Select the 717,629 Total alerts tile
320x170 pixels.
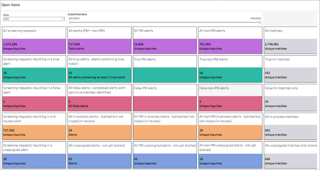pyautogui.click(x=99, y=46)
